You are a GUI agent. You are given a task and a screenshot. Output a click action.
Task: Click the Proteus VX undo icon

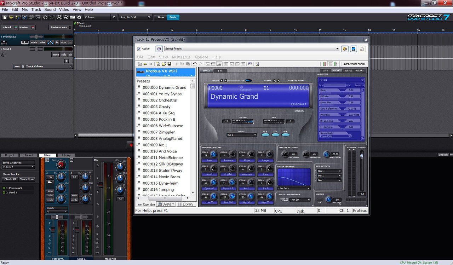click(195, 64)
